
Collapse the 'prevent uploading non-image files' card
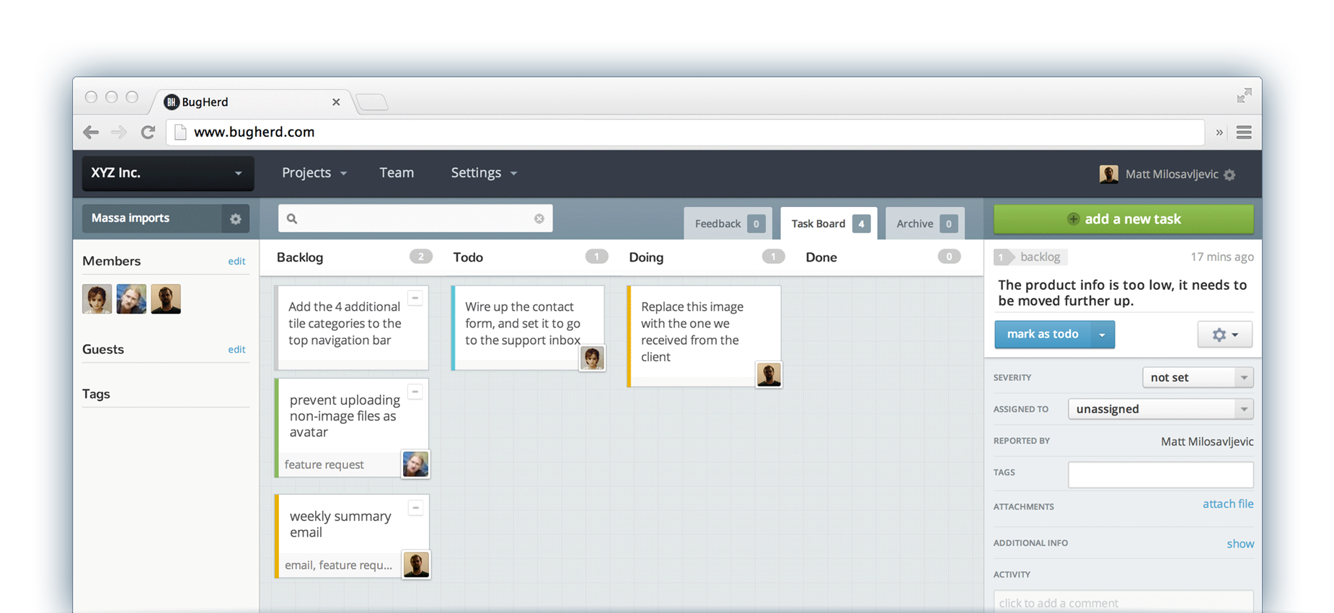(x=415, y=392)
